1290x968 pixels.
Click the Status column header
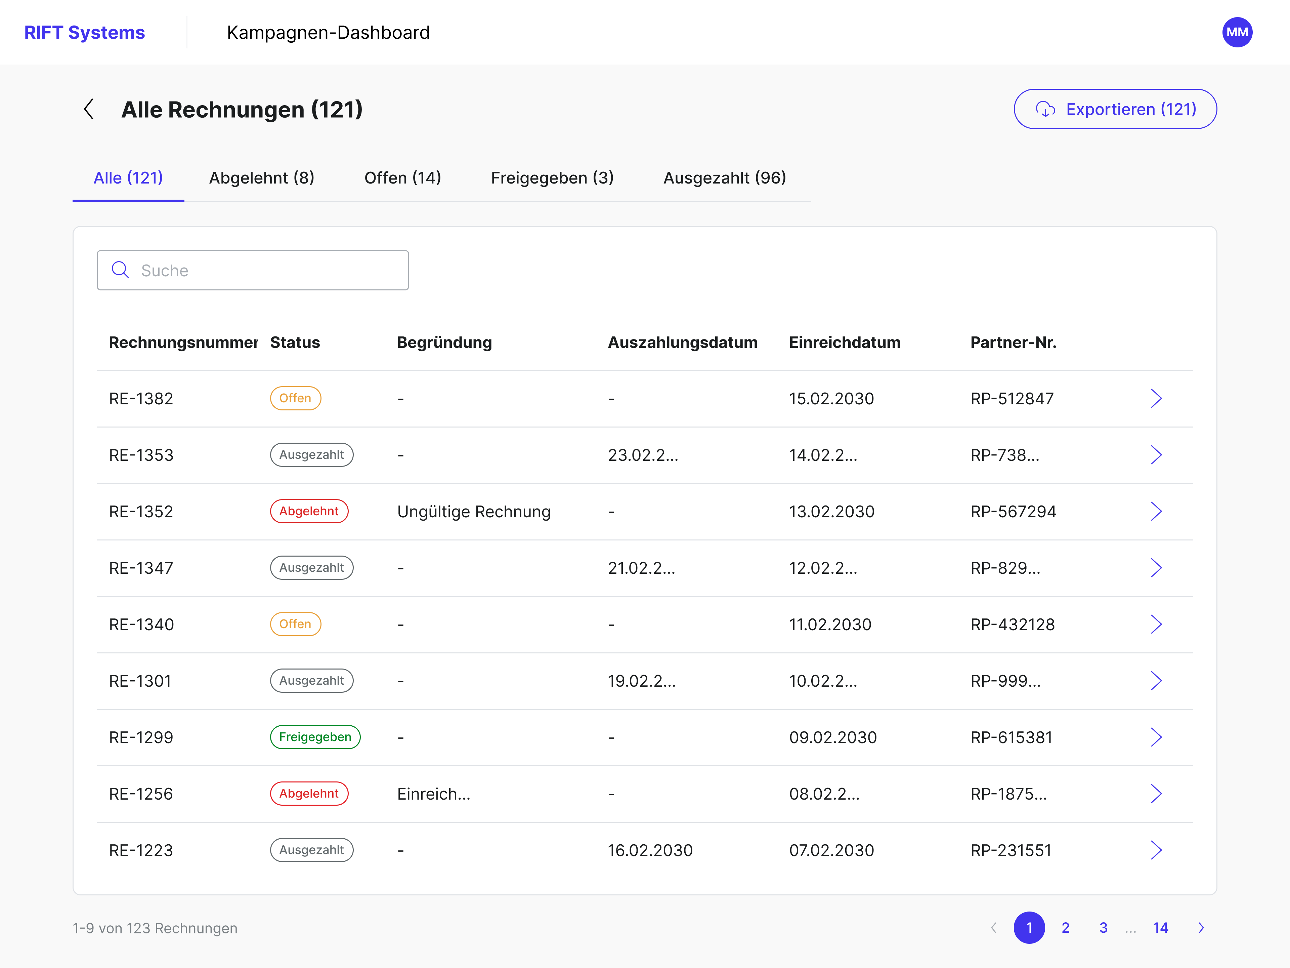click(295, 342)
